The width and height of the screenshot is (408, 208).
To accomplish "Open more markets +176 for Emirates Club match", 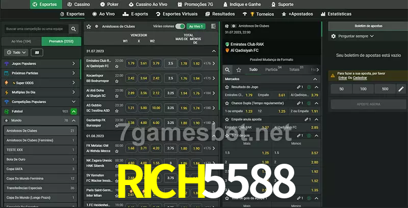I will 210,63.
